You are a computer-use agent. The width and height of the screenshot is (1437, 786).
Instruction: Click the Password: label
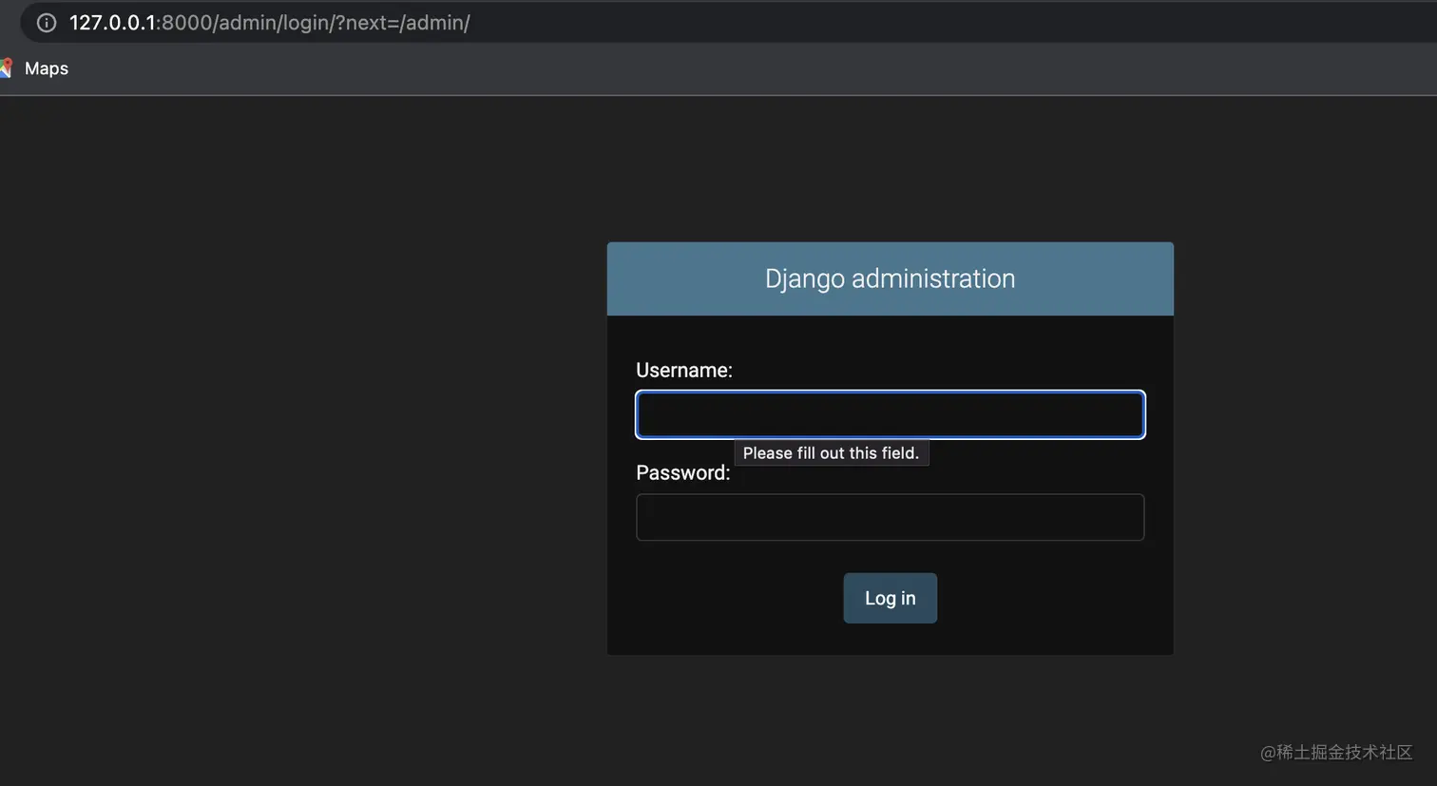(683, 472)
